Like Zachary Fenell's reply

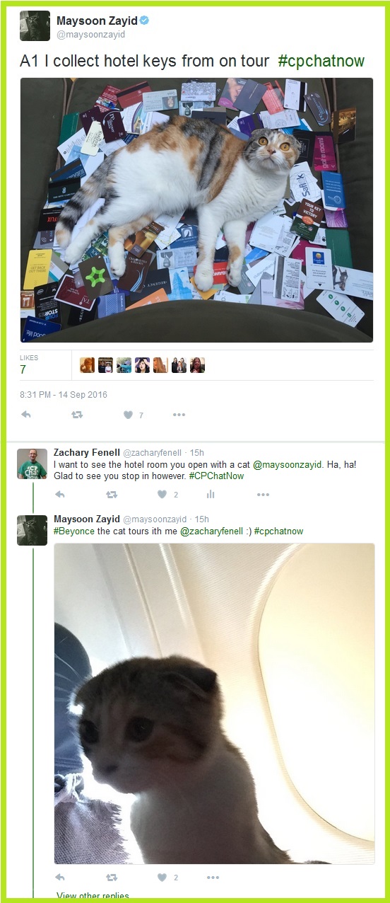coord(162,494)
